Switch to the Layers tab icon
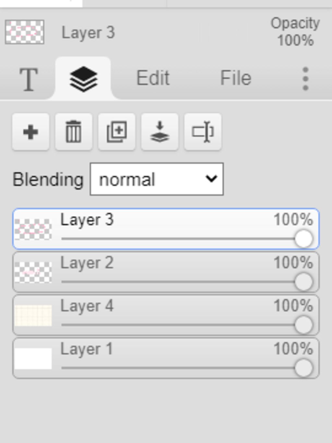This screenshot has width=332, height=443. tap(83, 79)
